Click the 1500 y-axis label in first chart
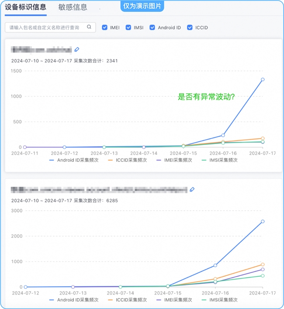Screen dimensions: 284x309 [16, 71]
